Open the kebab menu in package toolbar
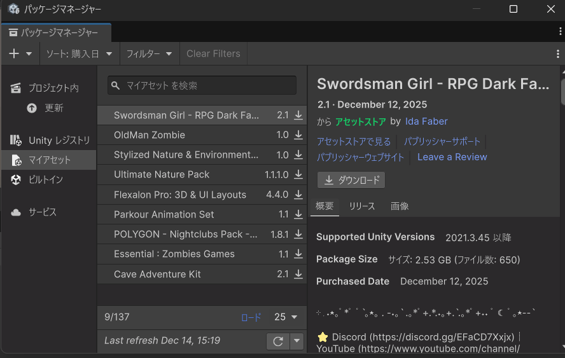 point(557,54)
